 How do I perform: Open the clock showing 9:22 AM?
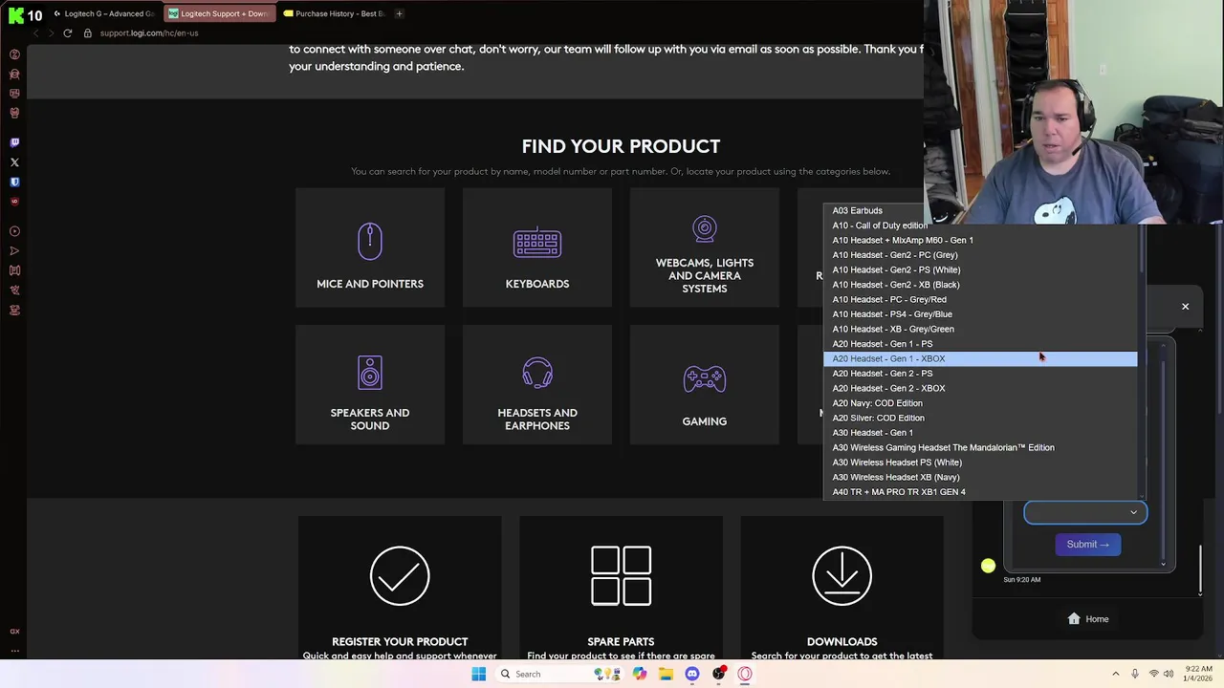coord(1199,674)
